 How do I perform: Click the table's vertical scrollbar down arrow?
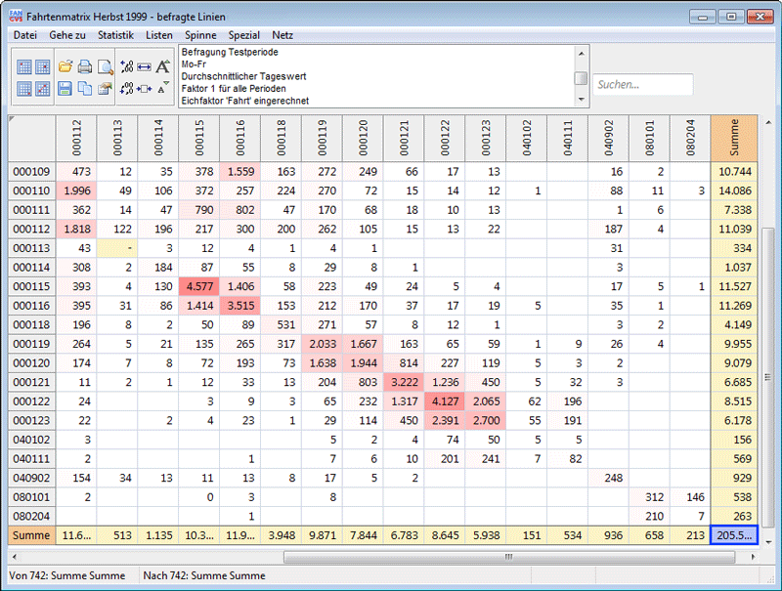click(768, 541)
